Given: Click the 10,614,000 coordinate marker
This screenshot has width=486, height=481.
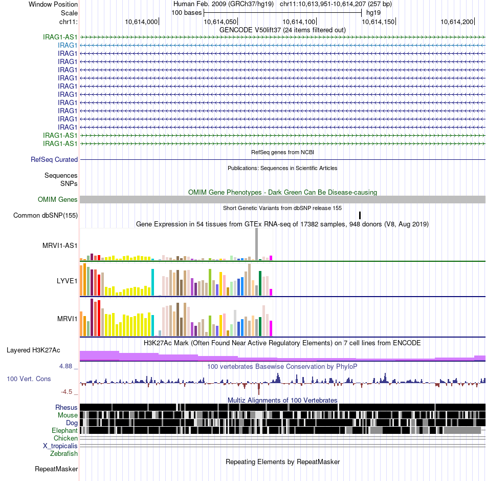Looking at the screenshot, I should (x=141, y=22).
